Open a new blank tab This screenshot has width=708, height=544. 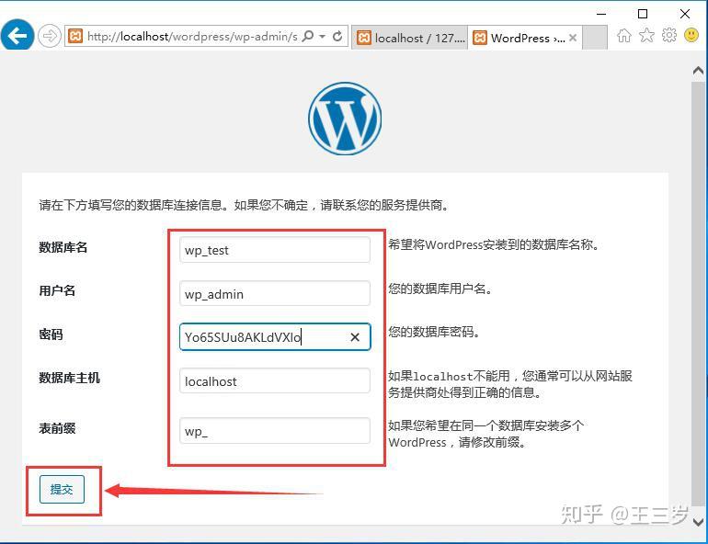click(x=595, y=38)
